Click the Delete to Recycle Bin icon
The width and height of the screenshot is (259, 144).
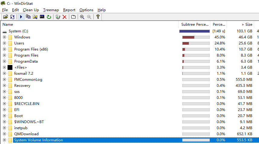58,17
